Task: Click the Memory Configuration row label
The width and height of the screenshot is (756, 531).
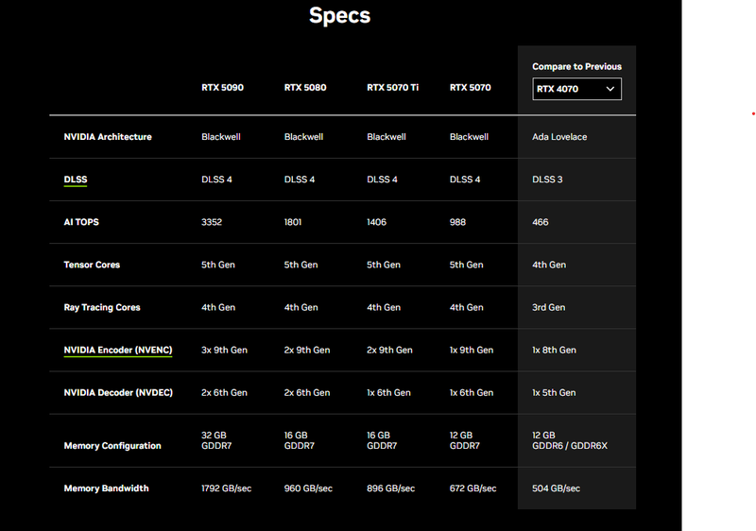Action: pyautogui.click(x=112, y=446)
